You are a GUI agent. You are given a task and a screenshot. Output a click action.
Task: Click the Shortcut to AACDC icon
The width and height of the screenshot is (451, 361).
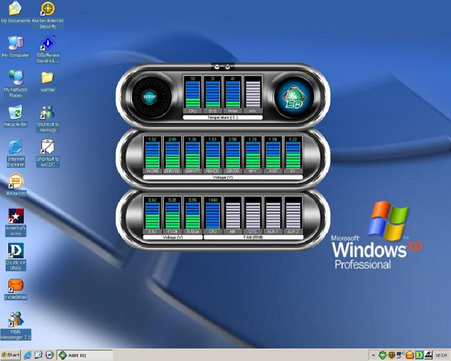48,153
